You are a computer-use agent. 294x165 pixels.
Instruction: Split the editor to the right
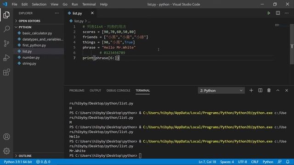pyautogui.click(x=277, y=13)
